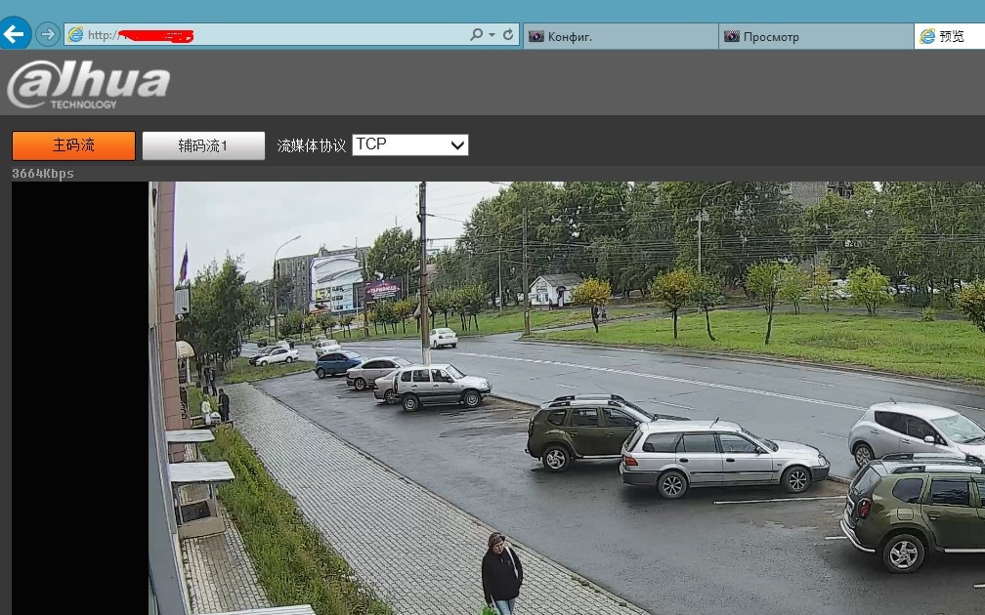Refresh the page with the reload icon

point(508,35)
